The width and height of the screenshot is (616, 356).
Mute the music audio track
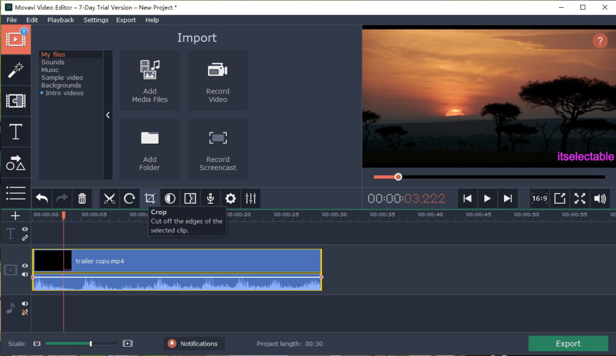(25, 304)
